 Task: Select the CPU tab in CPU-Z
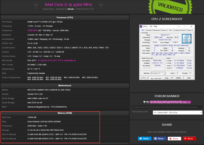tap(143, 30)
